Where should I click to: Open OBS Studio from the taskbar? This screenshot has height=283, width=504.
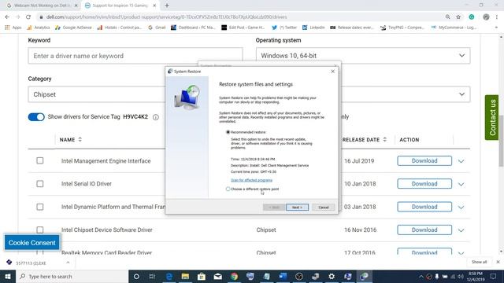[x=299, y=276]
